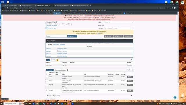Click the Add allergy button
Image resolution: width=186 pixels, height=105 pixels.
click(48, 60)
